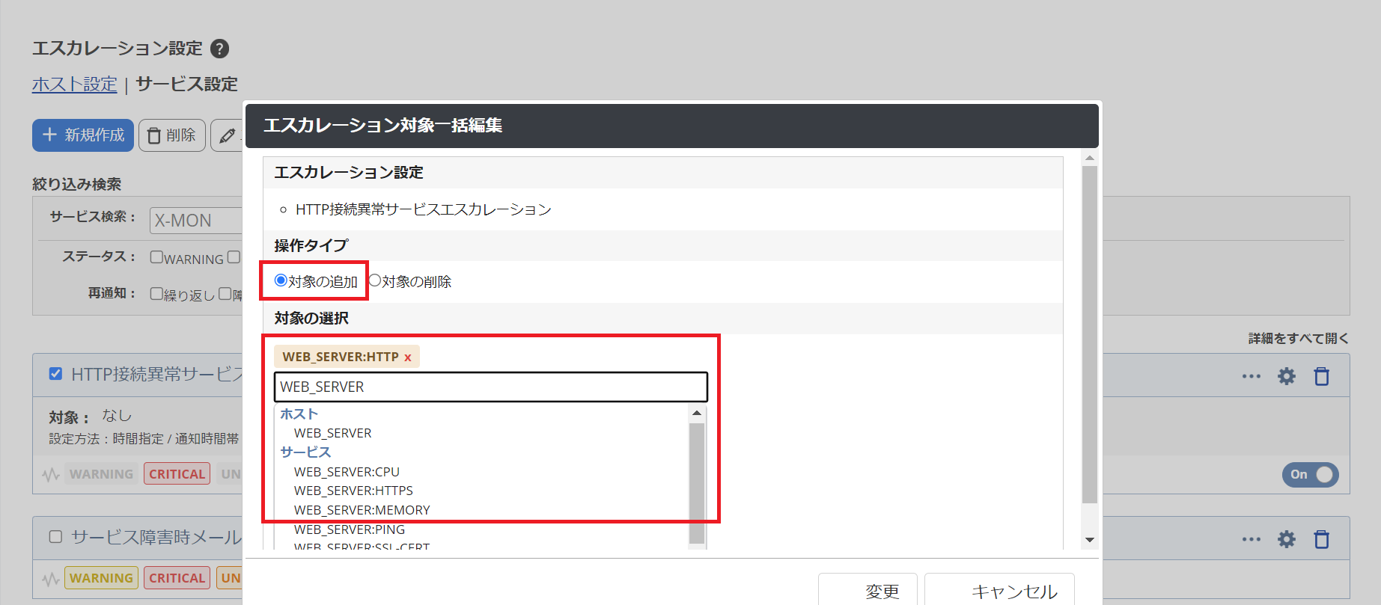Uncheck the HTTP接続異常サービス checkbox
Screen dimensions: 1381x605
(55, 374)
